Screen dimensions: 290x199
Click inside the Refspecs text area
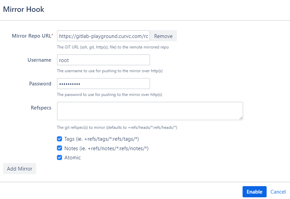(x=150, y=111)
